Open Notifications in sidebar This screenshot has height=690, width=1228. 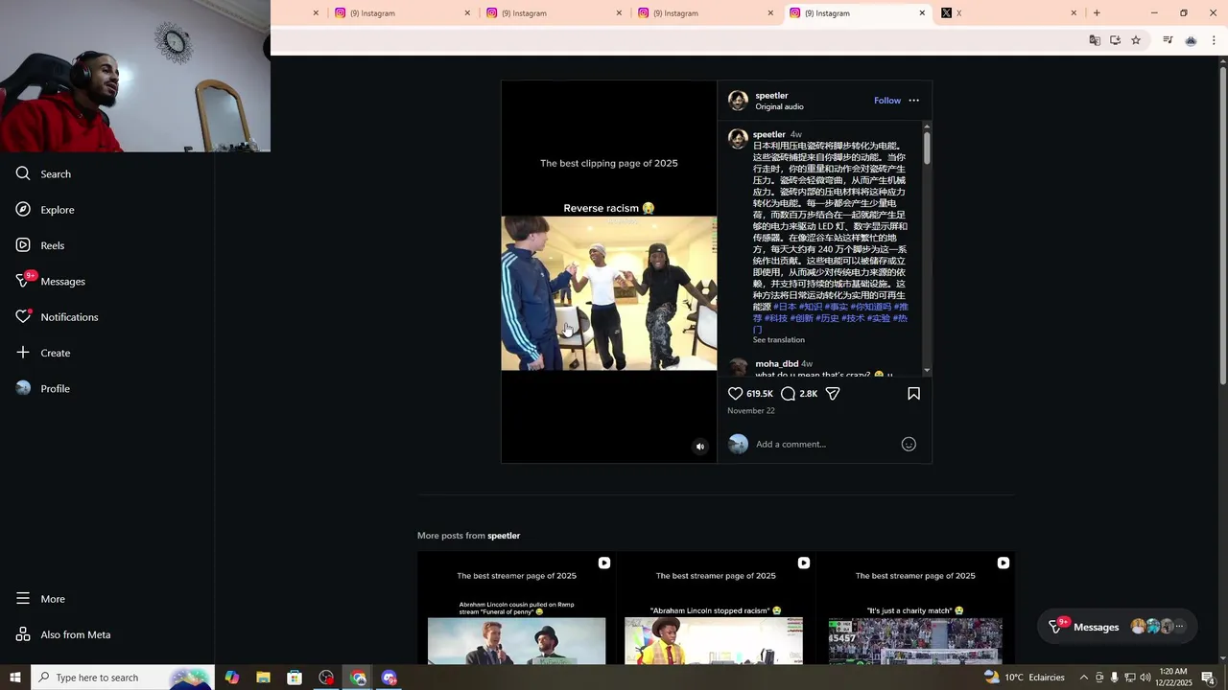coord(57,317)
